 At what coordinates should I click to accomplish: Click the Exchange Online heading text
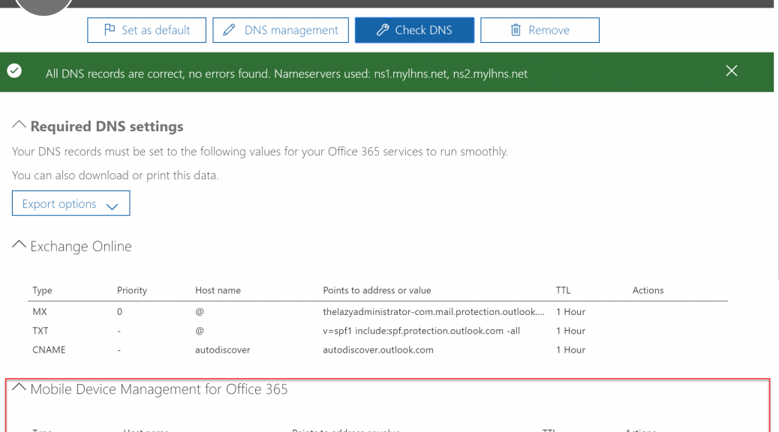(81, 246)
